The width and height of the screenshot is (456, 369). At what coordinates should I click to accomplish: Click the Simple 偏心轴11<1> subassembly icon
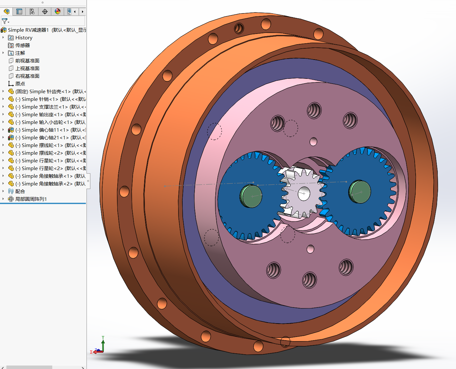pos(11,130)
